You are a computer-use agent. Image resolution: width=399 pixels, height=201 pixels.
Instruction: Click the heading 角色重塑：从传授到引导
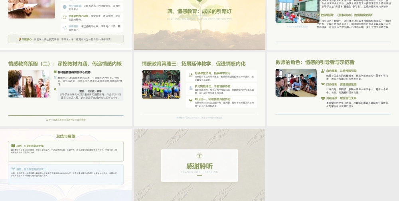coord(341,71)
